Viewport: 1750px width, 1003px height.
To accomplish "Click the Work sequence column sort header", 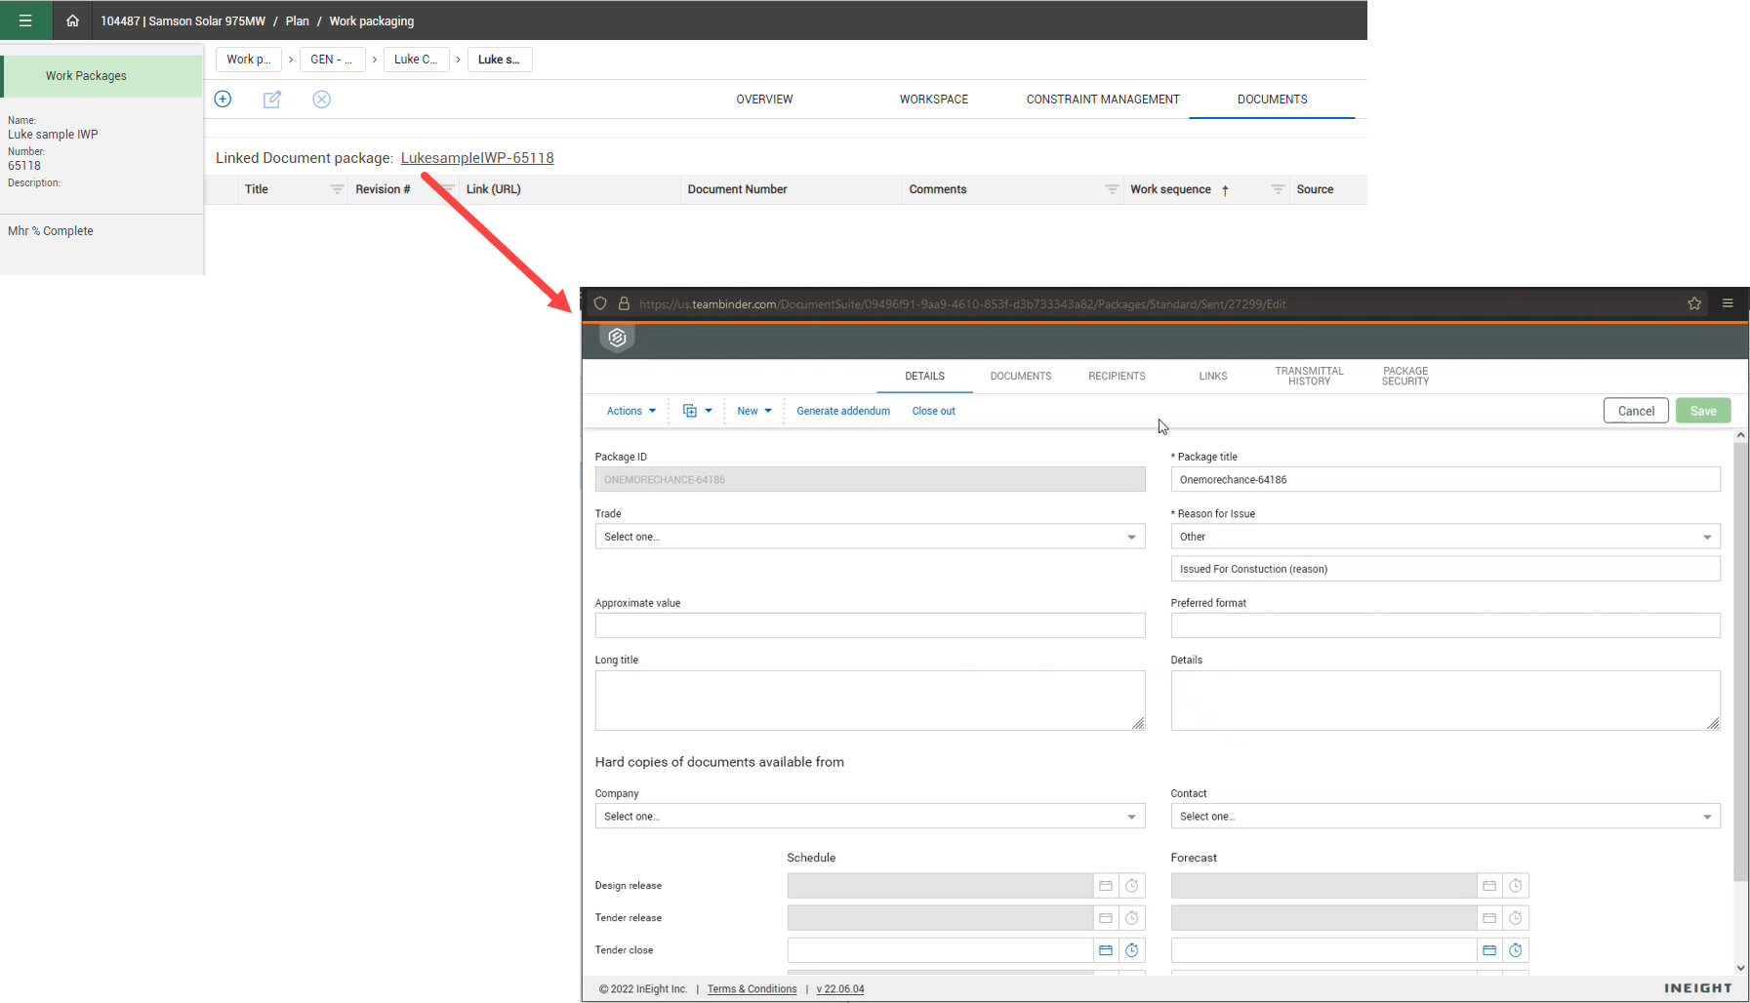I will coord(1170,189).
